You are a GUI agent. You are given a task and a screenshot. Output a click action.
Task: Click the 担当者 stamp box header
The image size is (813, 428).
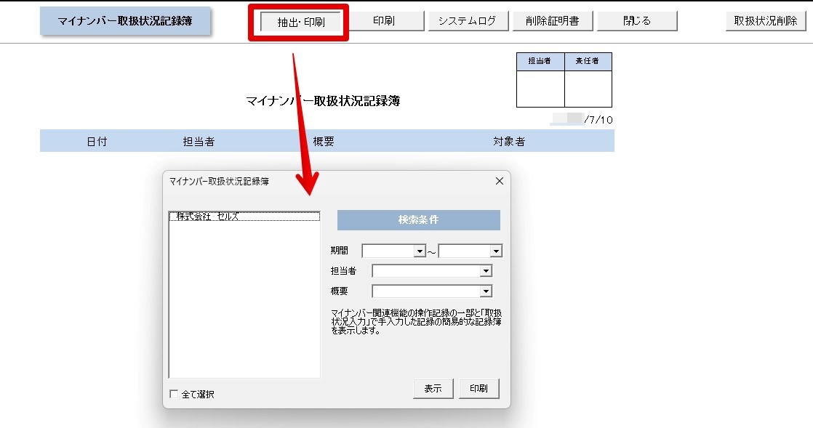540,61
